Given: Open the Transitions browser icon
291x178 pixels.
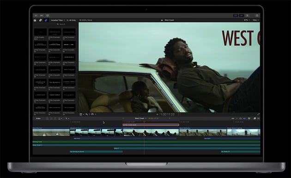Looking at the screenshot, I should pyautogui.click(x=258, y=119).
